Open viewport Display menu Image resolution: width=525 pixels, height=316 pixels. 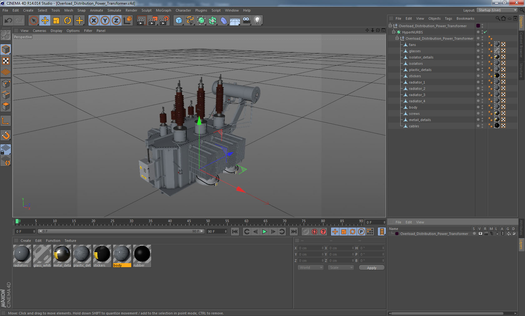click(x=56, y=31)
